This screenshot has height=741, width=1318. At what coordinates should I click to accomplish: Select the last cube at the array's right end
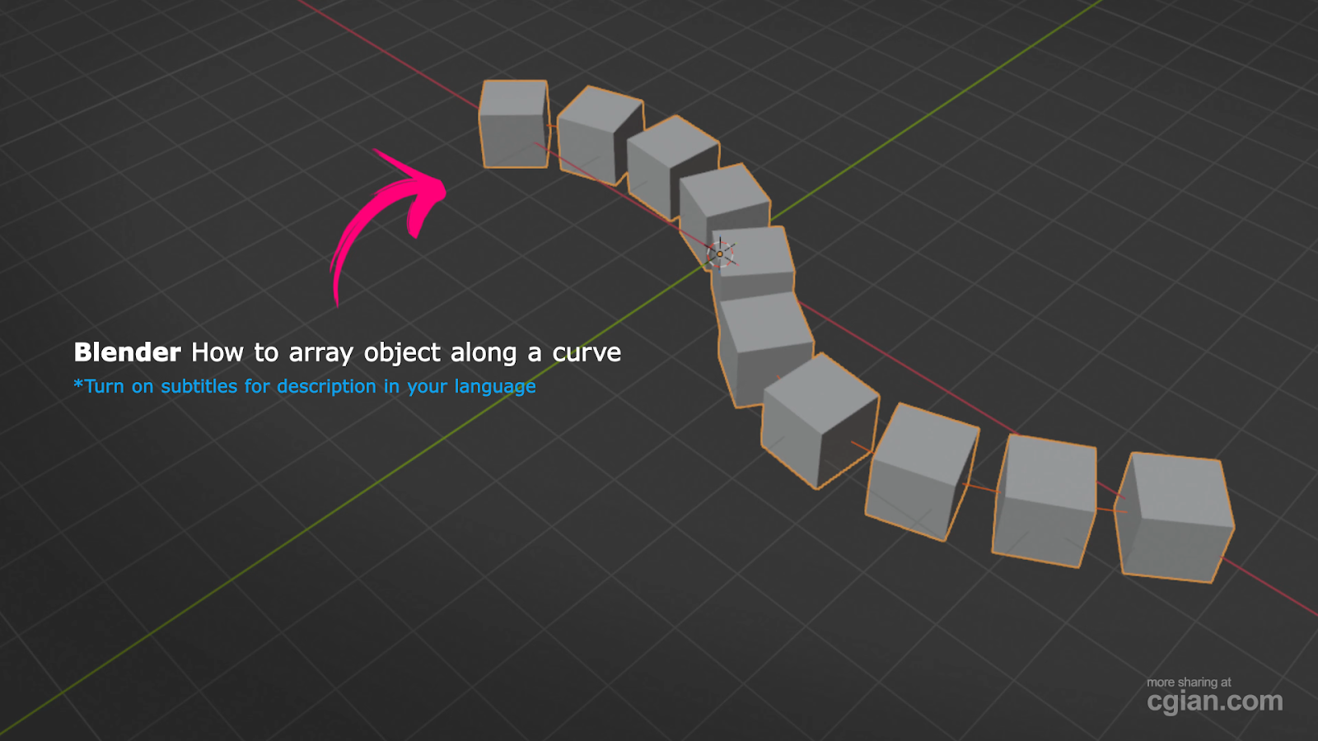[x=1174, y=517]
